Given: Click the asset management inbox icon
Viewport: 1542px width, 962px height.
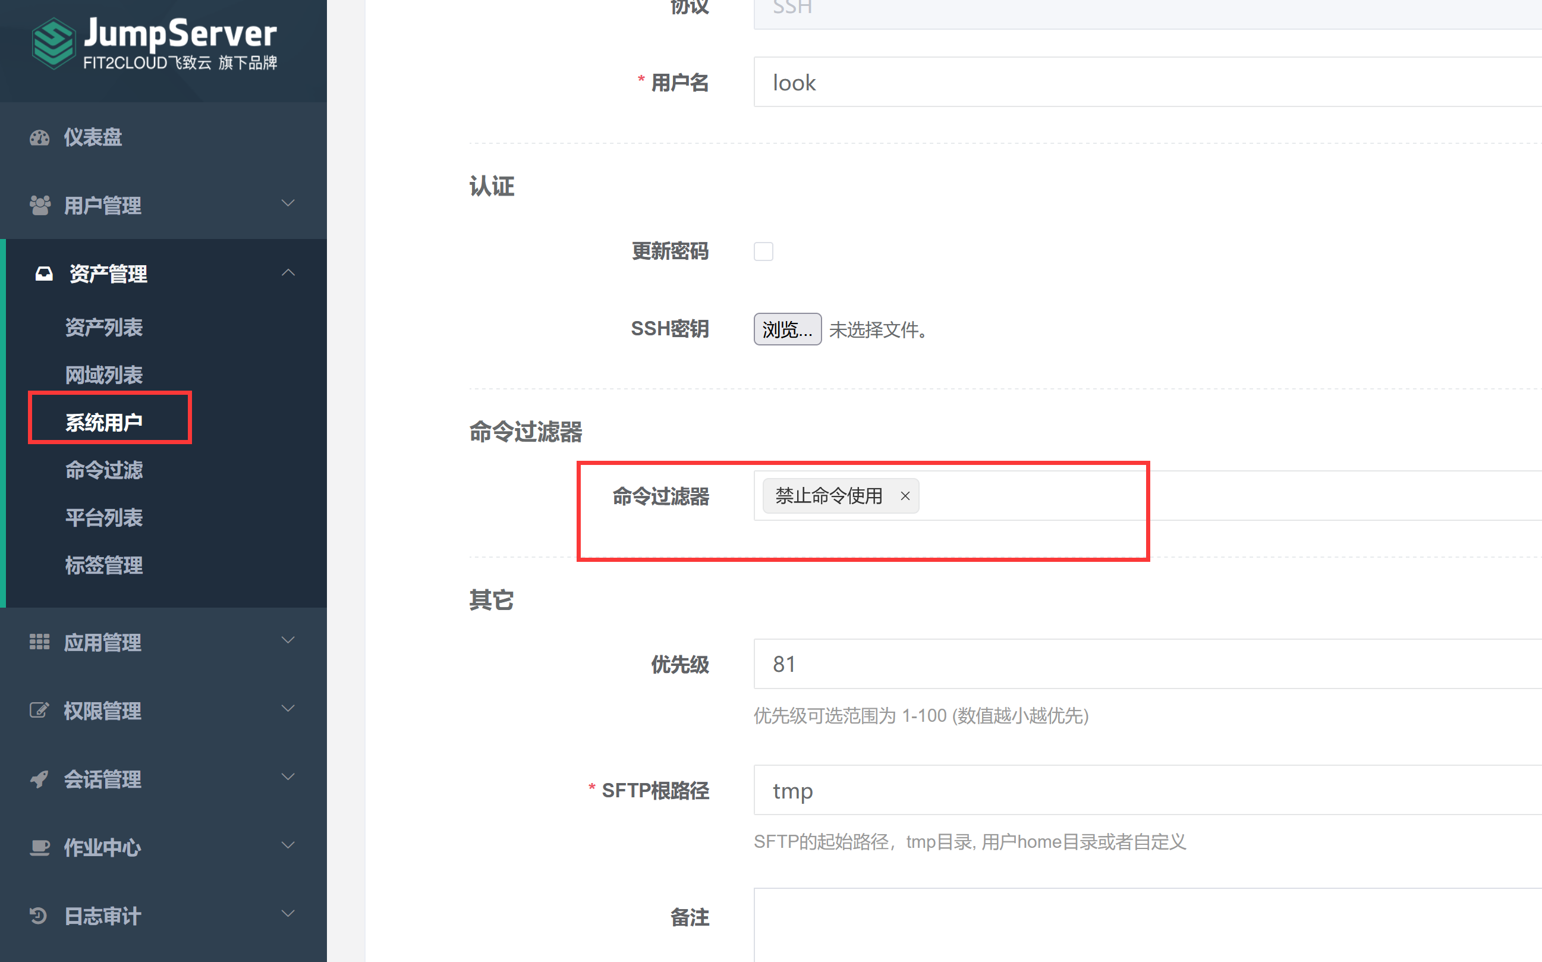Looking at the screenshot, I should [44, 273].
